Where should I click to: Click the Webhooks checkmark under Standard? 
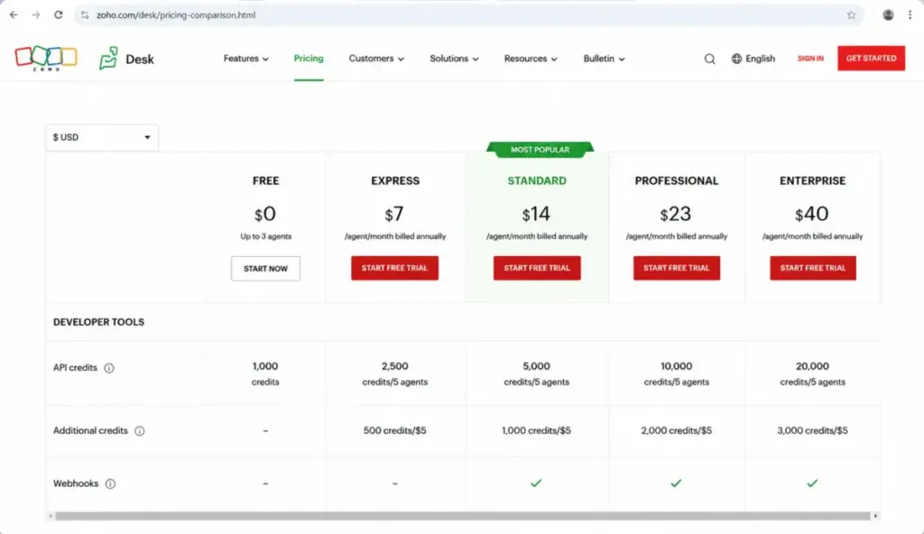(536, 483)
